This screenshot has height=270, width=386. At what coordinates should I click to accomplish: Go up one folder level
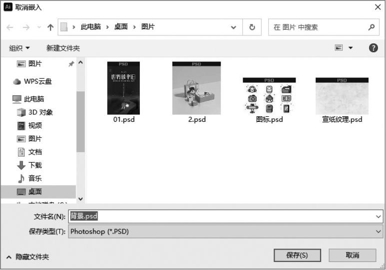(x=50, y=27)
